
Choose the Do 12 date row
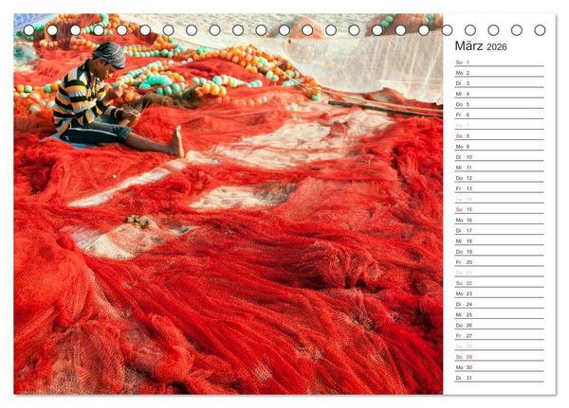pyautogui.click(x=500, y=178)
